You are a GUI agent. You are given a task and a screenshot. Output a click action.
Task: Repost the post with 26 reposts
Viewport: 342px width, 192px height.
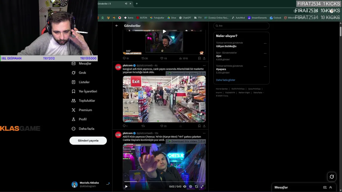tap(145, 58)
